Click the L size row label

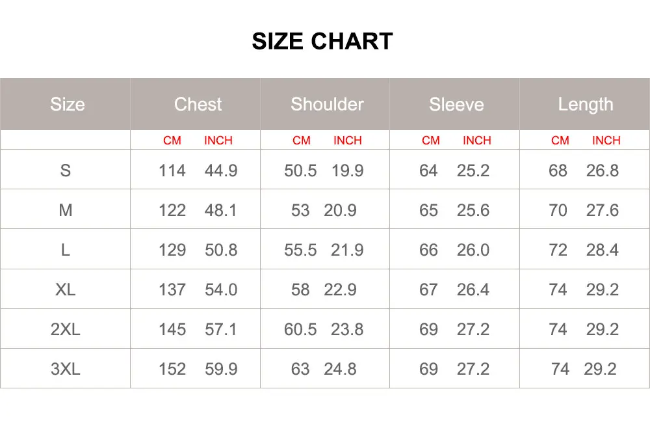coord(66,250)
